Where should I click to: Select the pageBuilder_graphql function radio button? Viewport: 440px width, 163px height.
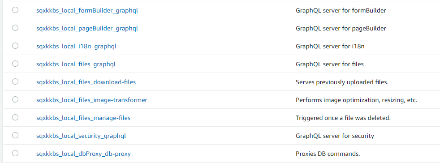pos(15,28)
